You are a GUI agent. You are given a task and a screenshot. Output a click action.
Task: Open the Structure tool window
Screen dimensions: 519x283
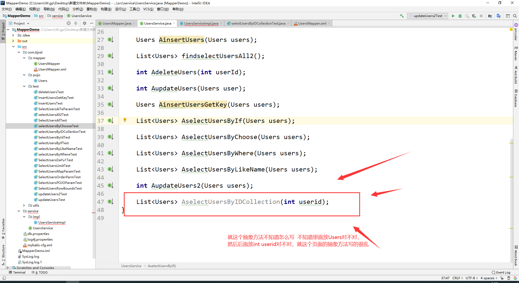click(x=3, y=255)
